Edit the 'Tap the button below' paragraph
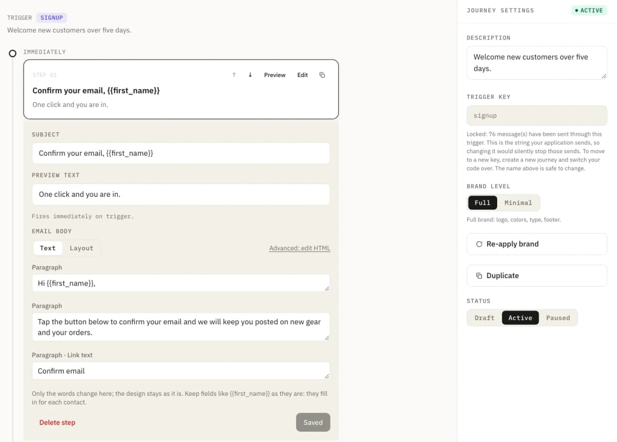 [x=181, y=327]
